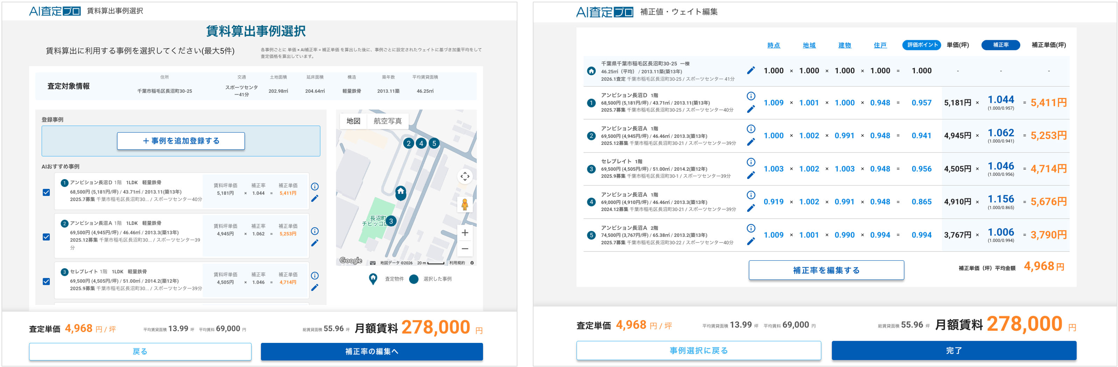This screenshot has width=1118, height=367.
Task: Activate the Street View pegman icon
Action: (464, 204)
